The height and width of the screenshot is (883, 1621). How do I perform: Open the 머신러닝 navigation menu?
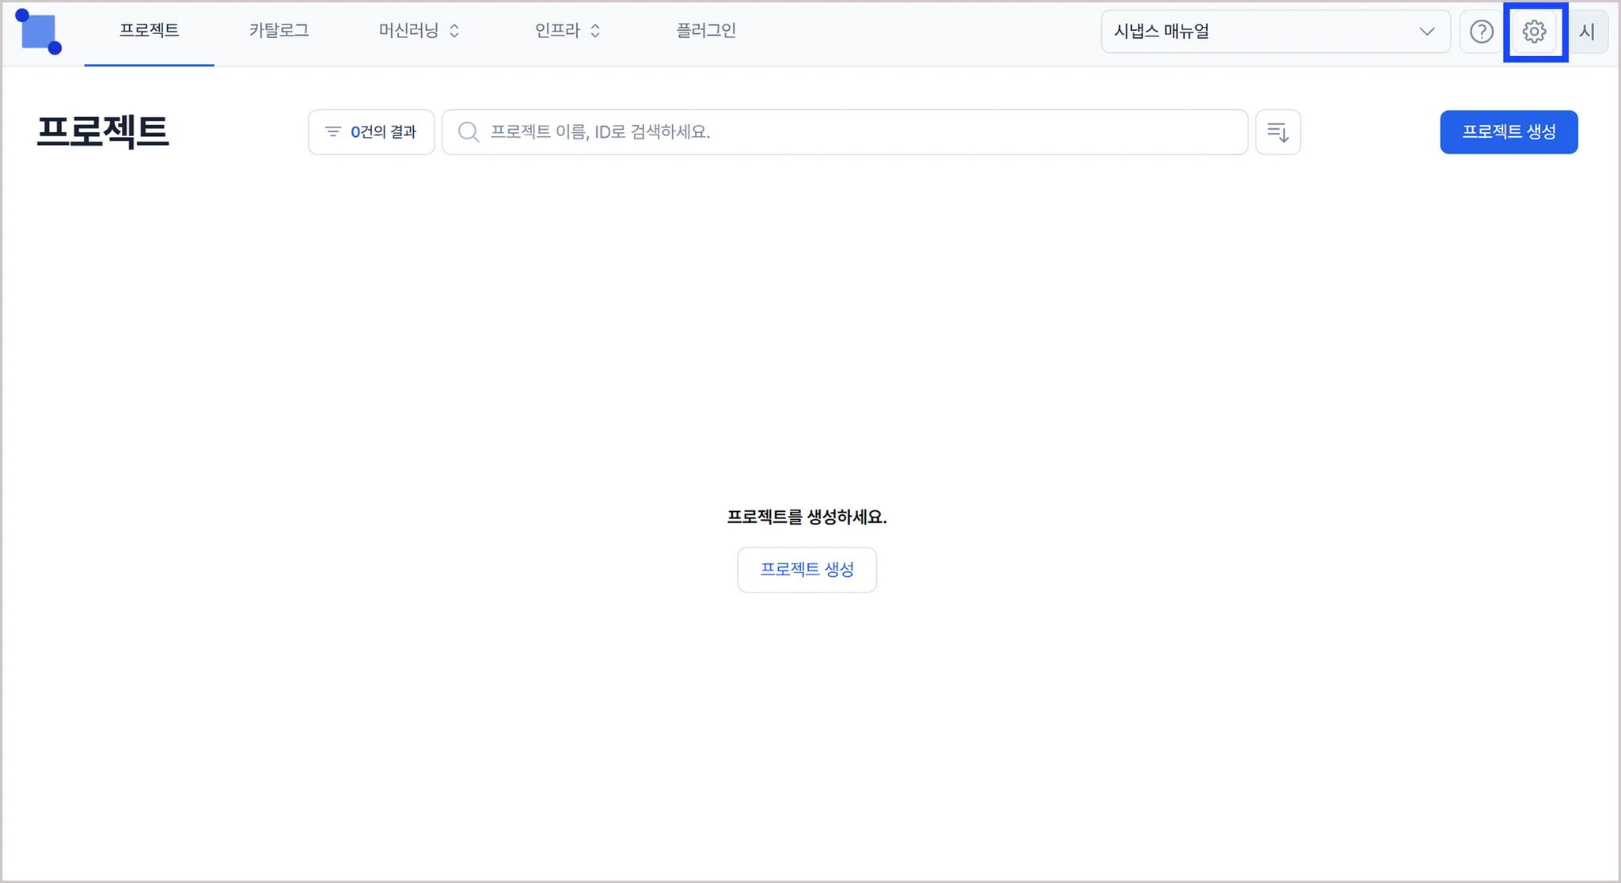click(408, 31)
